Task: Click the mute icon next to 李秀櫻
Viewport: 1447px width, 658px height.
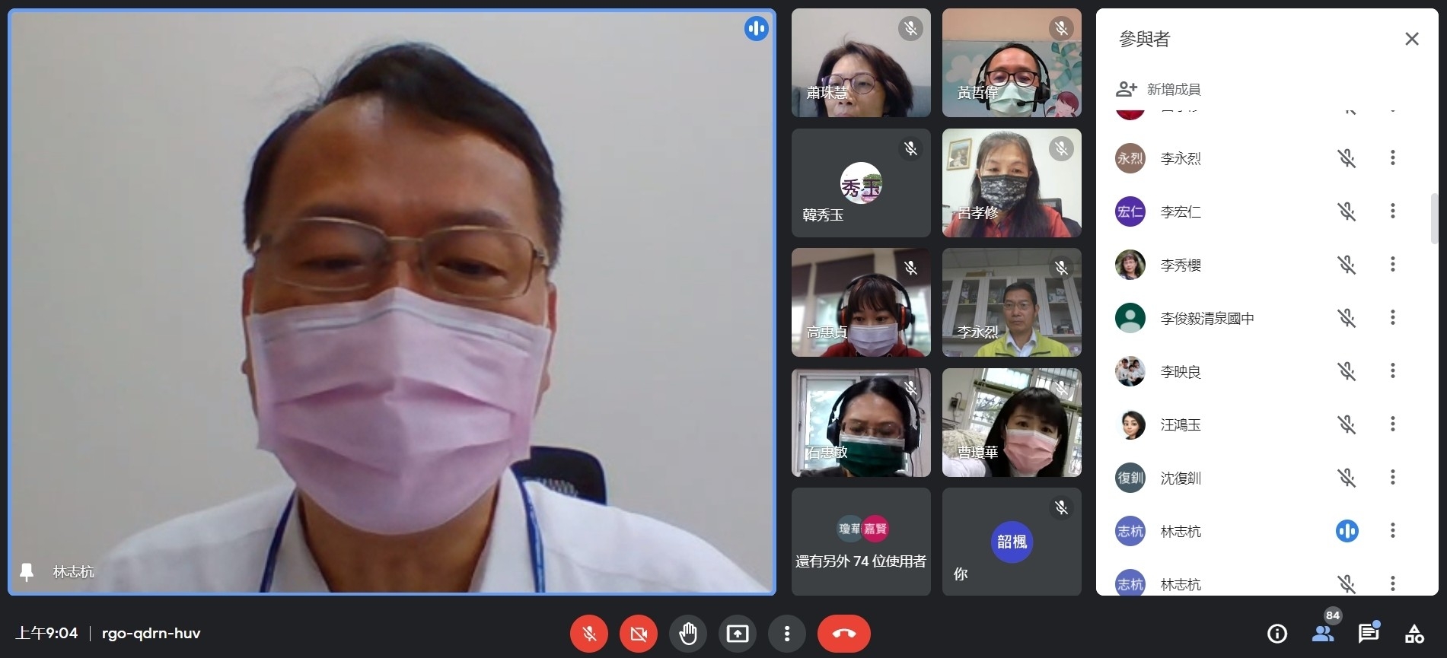Action: [1347, 265]
